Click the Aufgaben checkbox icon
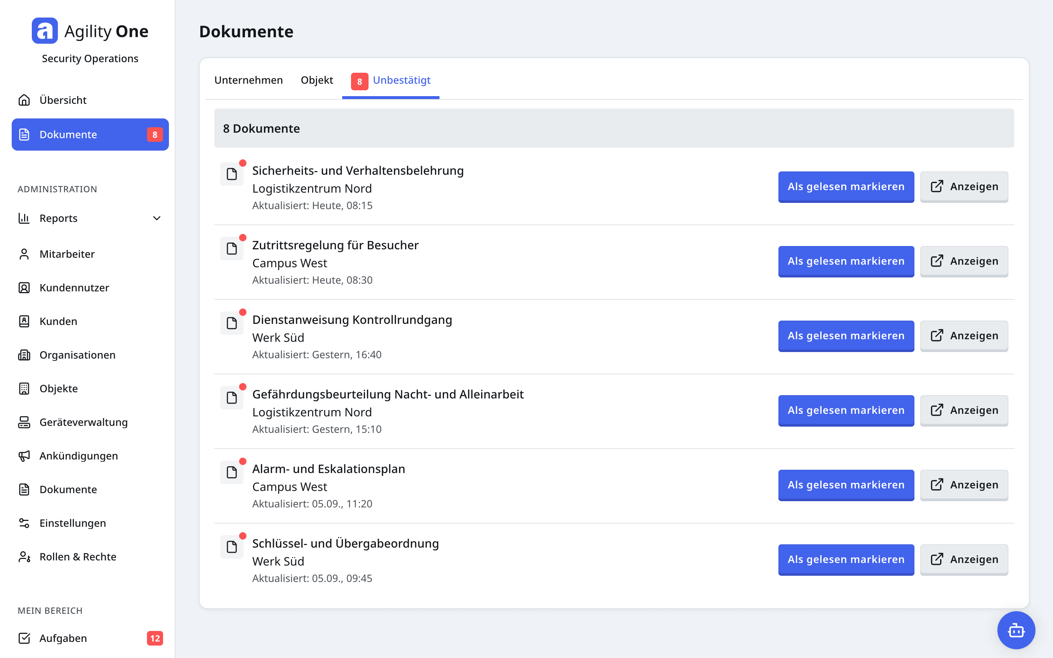1053x658 pixels. pyautogui.click(x=24, y=638)
